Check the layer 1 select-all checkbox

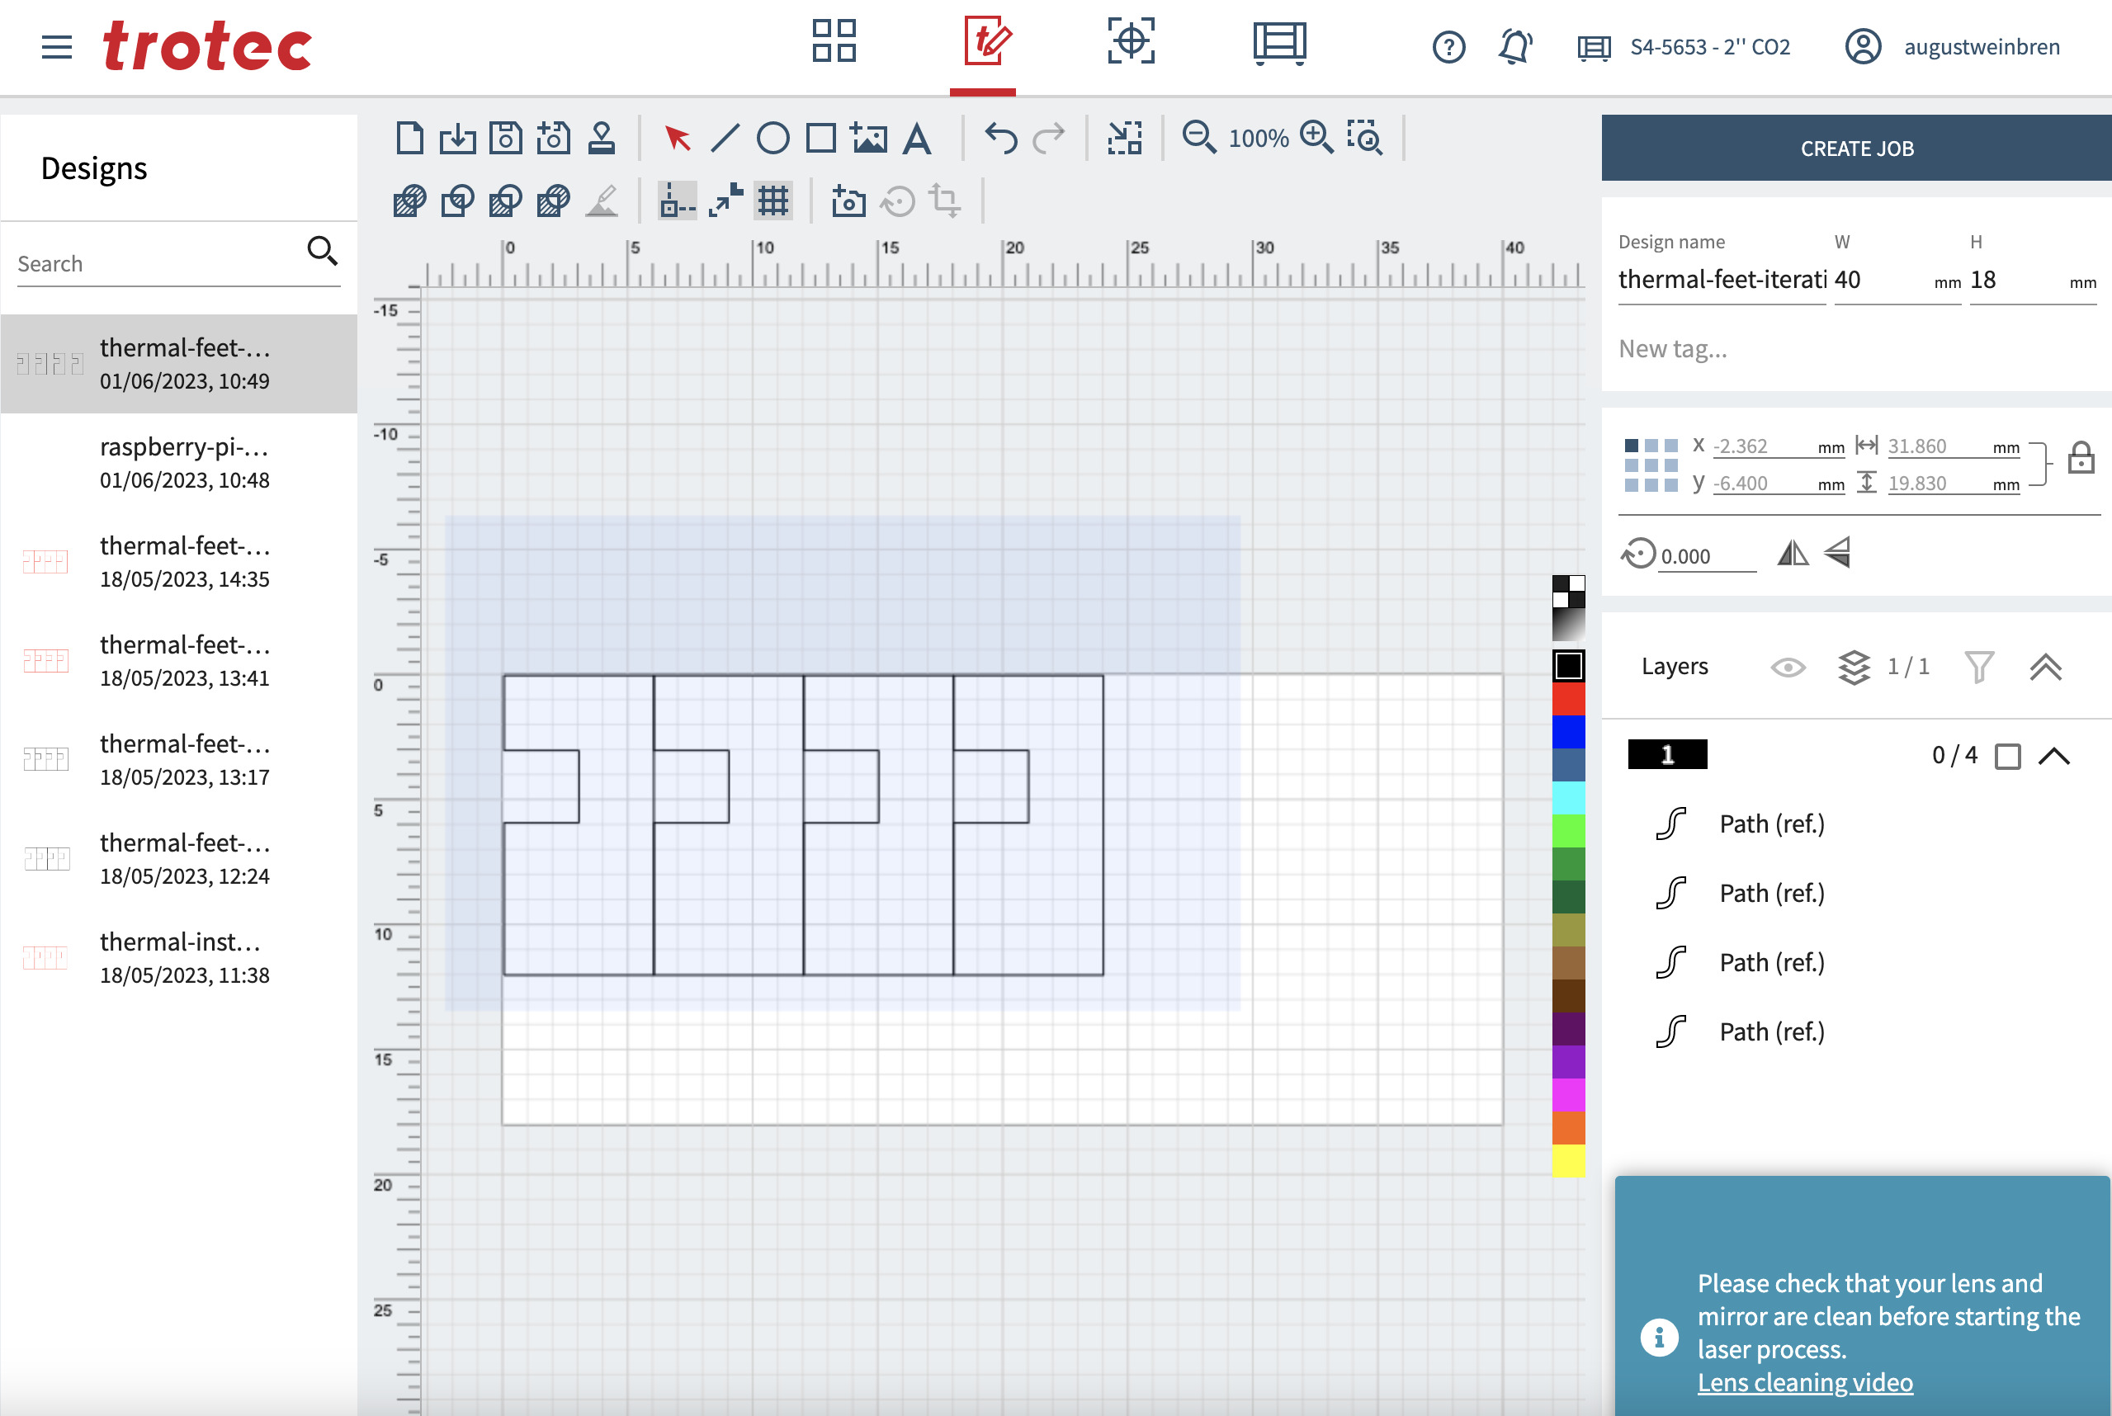(x=2007, y=756)
